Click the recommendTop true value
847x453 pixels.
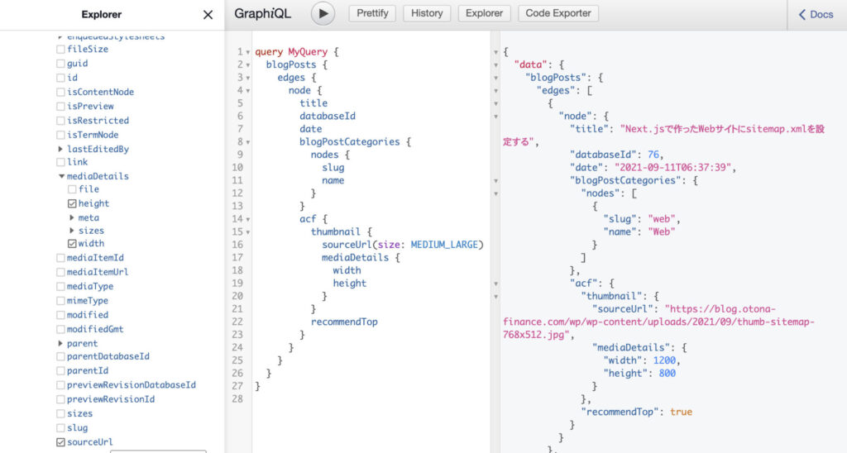pos(682,412)
